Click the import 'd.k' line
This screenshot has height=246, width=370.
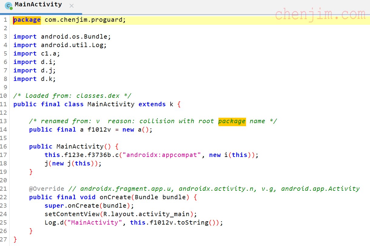(35, 79)
